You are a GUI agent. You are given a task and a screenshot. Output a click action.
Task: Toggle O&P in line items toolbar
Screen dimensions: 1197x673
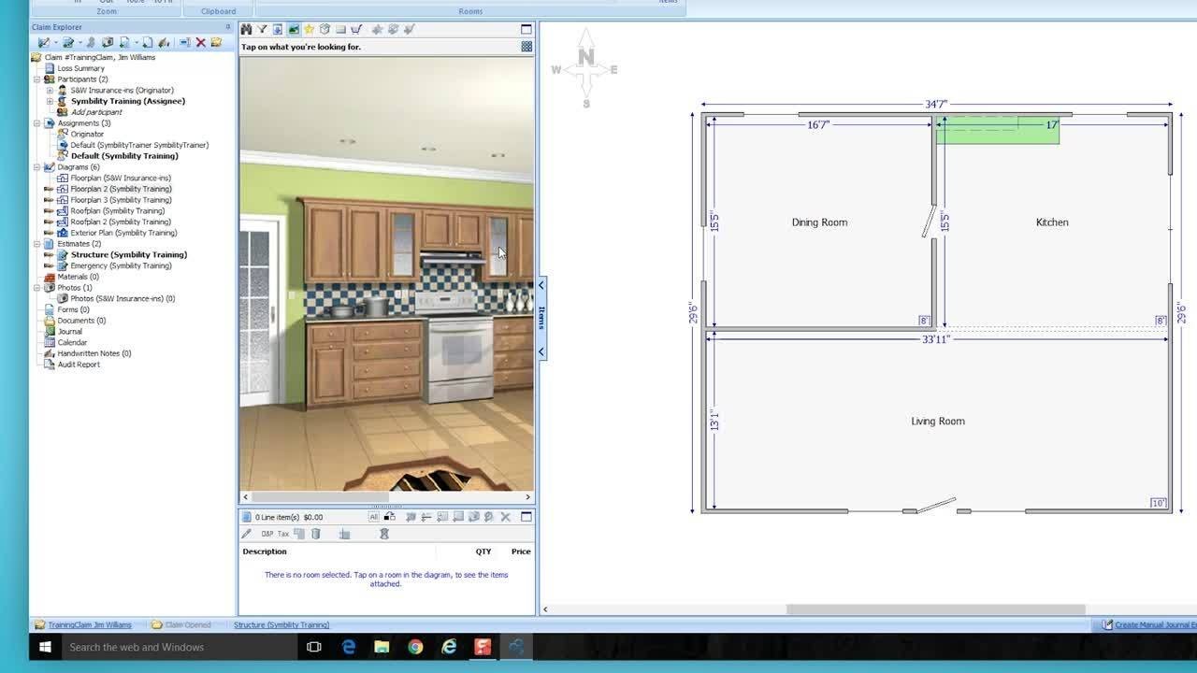(267, 534)
